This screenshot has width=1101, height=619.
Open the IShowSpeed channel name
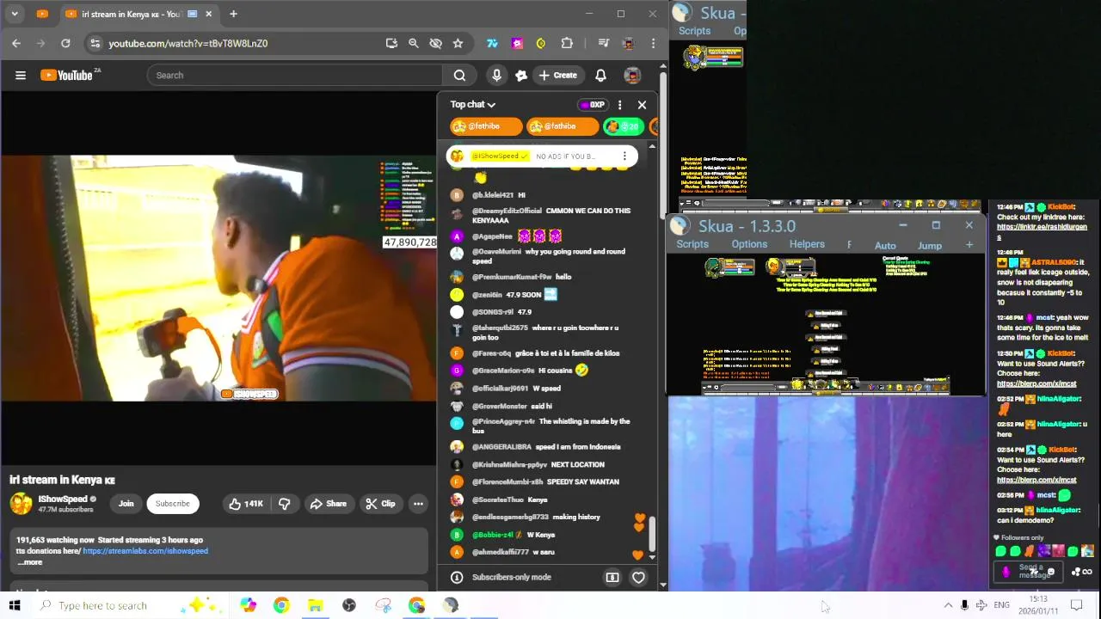[63, 499]
